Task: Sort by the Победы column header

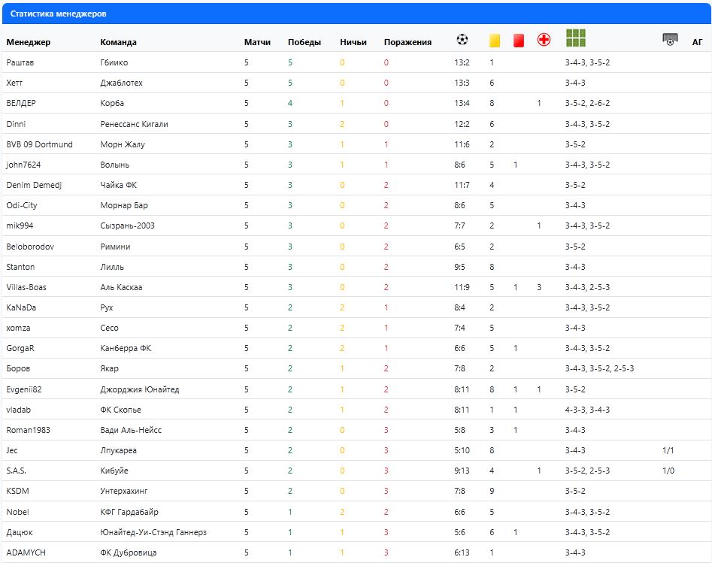Action: [x=304, y=42]
